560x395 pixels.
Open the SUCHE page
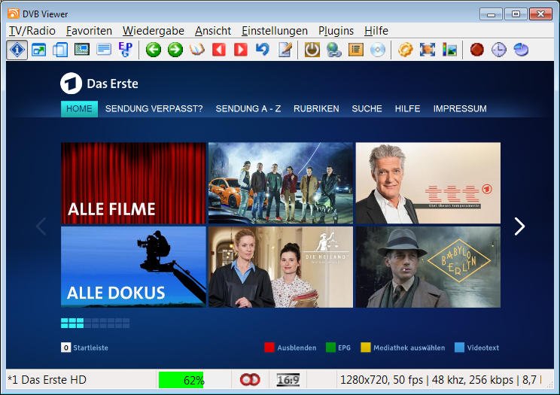(x=367, y=108)
